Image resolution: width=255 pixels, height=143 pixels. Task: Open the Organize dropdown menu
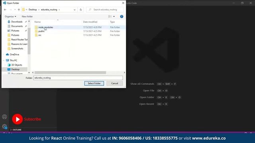pyautogui.click(x=10, y=17)
